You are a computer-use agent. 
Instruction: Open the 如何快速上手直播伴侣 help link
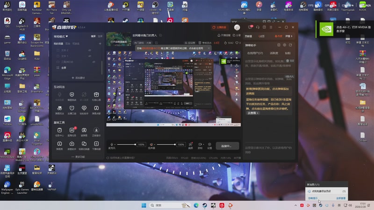point(121,158)
